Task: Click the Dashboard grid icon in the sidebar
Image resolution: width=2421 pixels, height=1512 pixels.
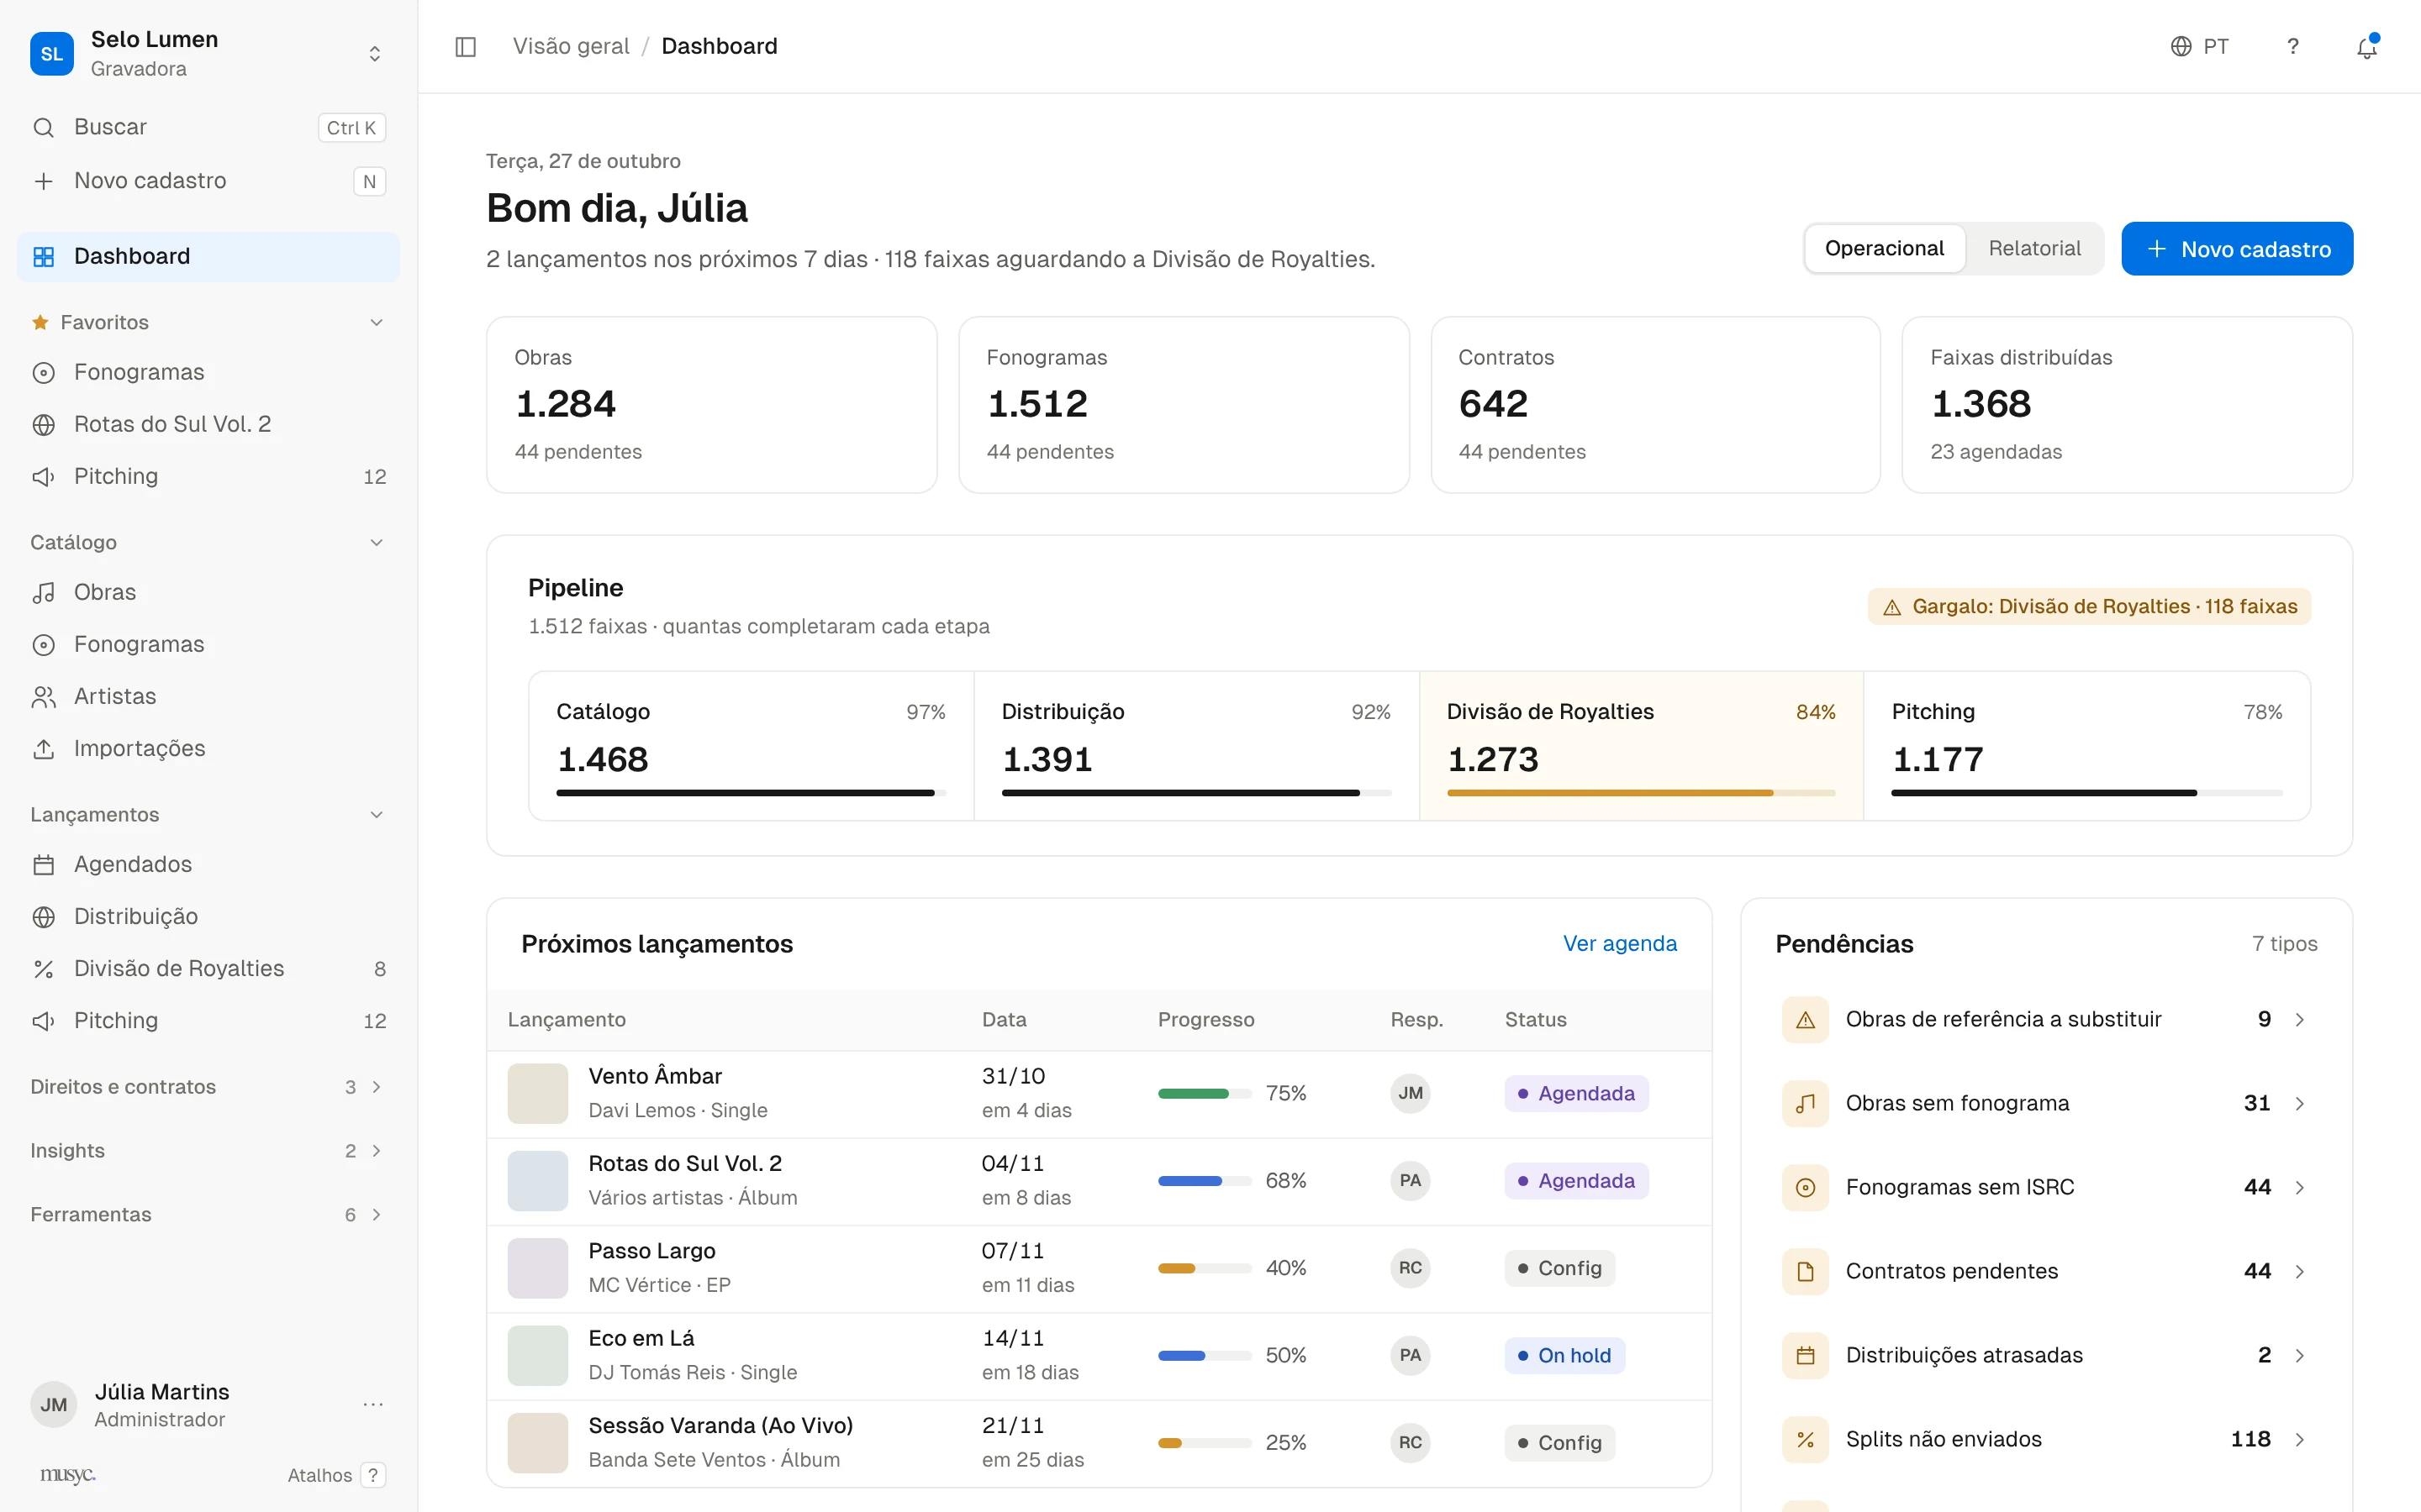Action: point(44,257)
